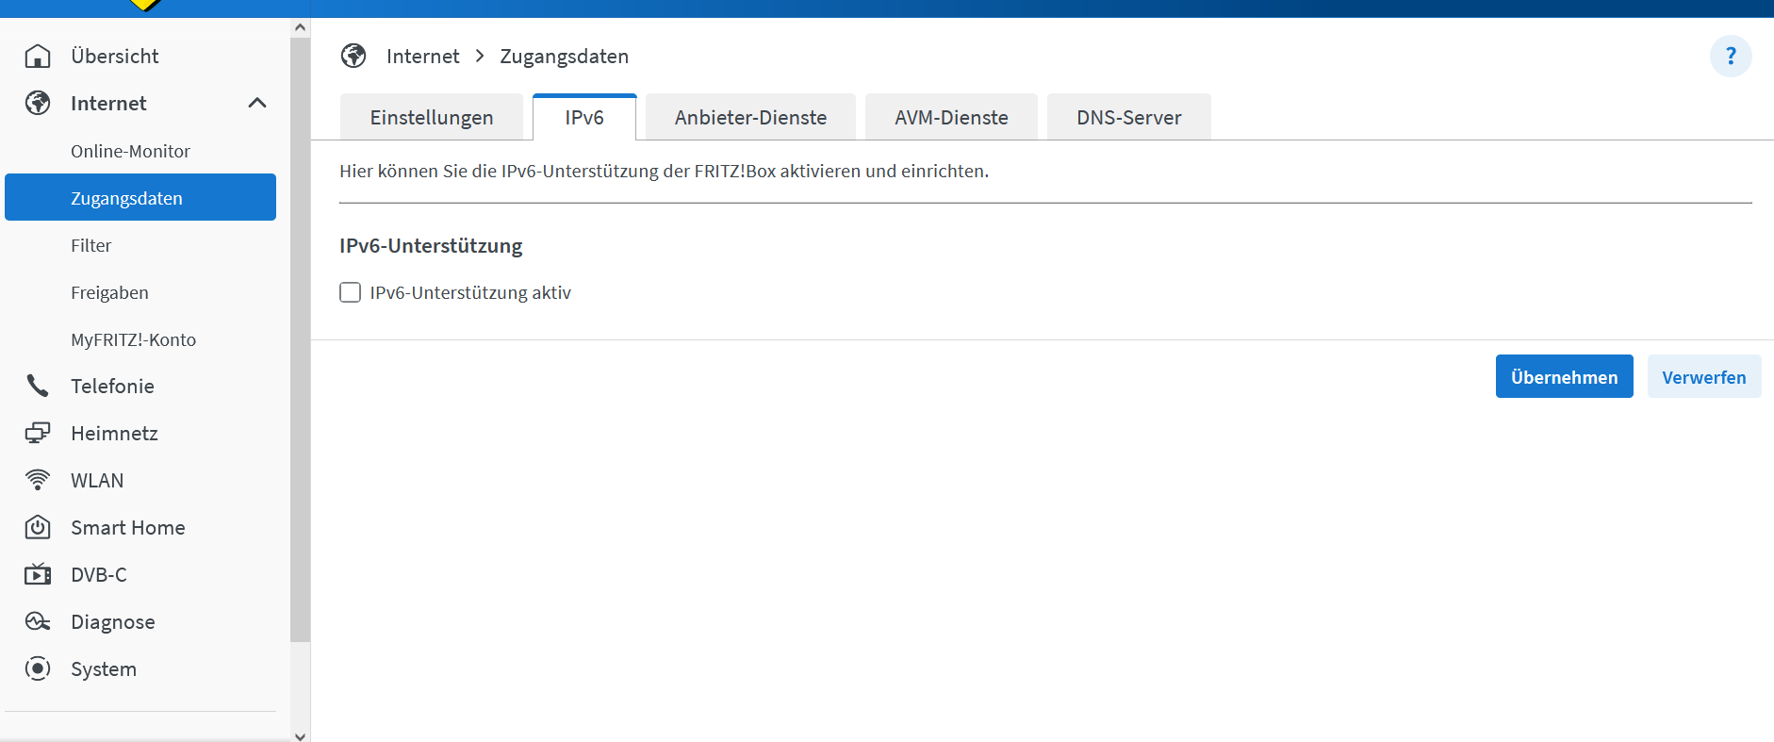Click the Übernehmen button
Screen dimensions: 1774x742
pyautogui.click(x=1564, y=377)
